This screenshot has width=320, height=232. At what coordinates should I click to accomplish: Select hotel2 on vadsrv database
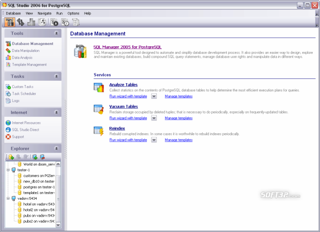point(36,210)
